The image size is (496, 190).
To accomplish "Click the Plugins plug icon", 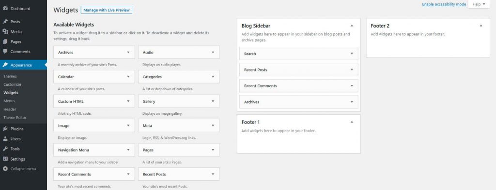I will 5,129.
